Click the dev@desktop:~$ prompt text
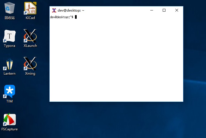Viewport: 206px width, 138px height. [x=61, y=17]
